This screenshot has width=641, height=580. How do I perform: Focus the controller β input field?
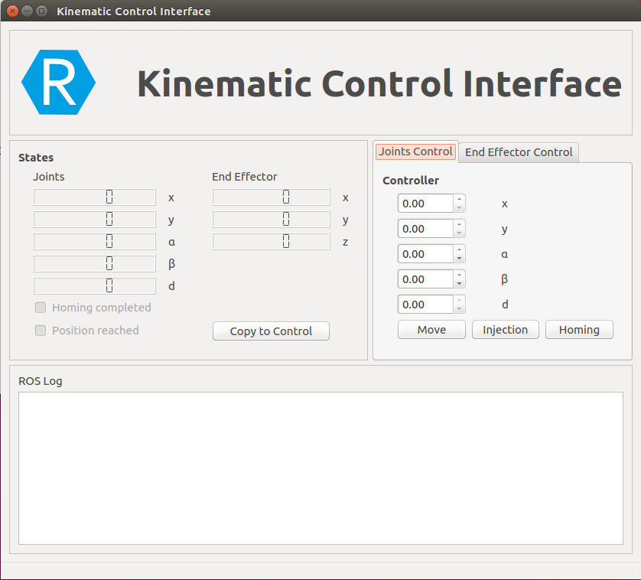[425, 279]
